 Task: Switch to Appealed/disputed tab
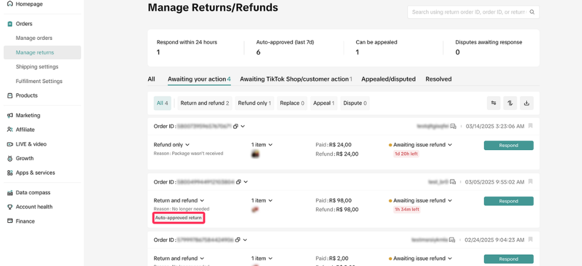point(388,79)
